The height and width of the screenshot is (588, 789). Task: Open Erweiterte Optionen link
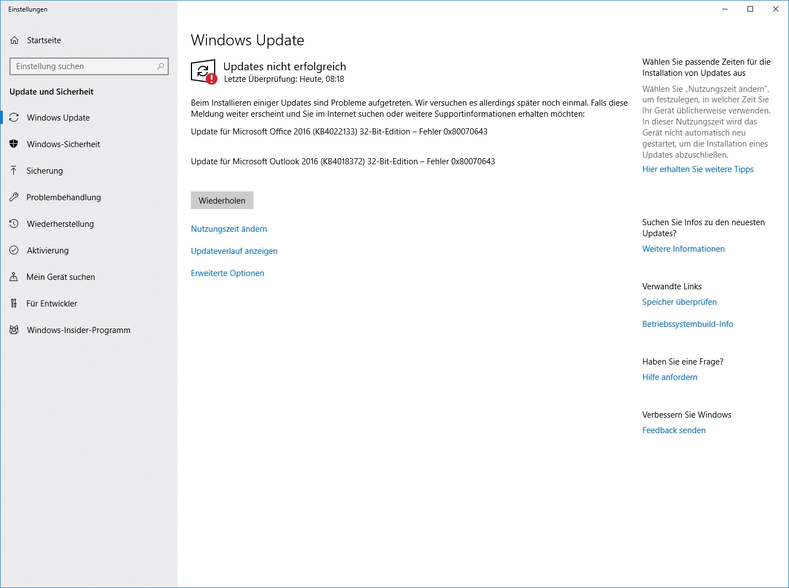[227, 273]
